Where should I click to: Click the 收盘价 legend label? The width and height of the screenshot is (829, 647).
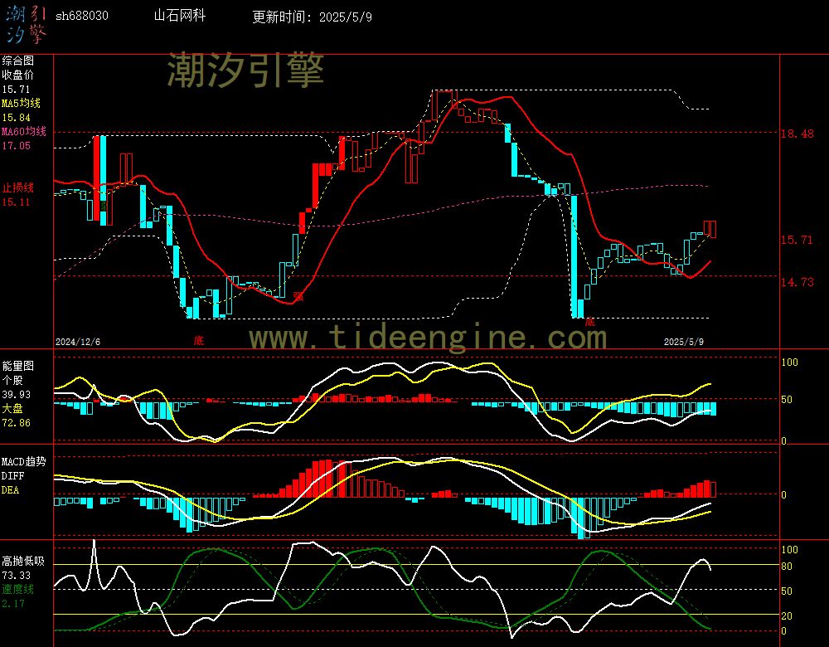pyautogui.click(x=17, y=75)
